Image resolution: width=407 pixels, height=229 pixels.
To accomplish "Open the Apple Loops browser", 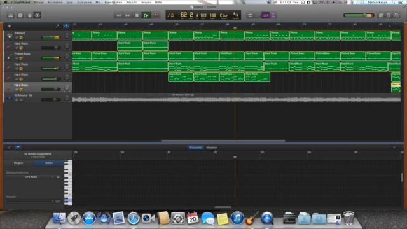I will 389,15.
